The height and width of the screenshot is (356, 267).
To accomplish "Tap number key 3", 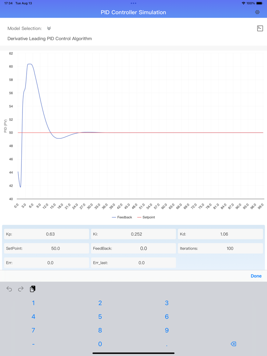I will tap(166, 303).
